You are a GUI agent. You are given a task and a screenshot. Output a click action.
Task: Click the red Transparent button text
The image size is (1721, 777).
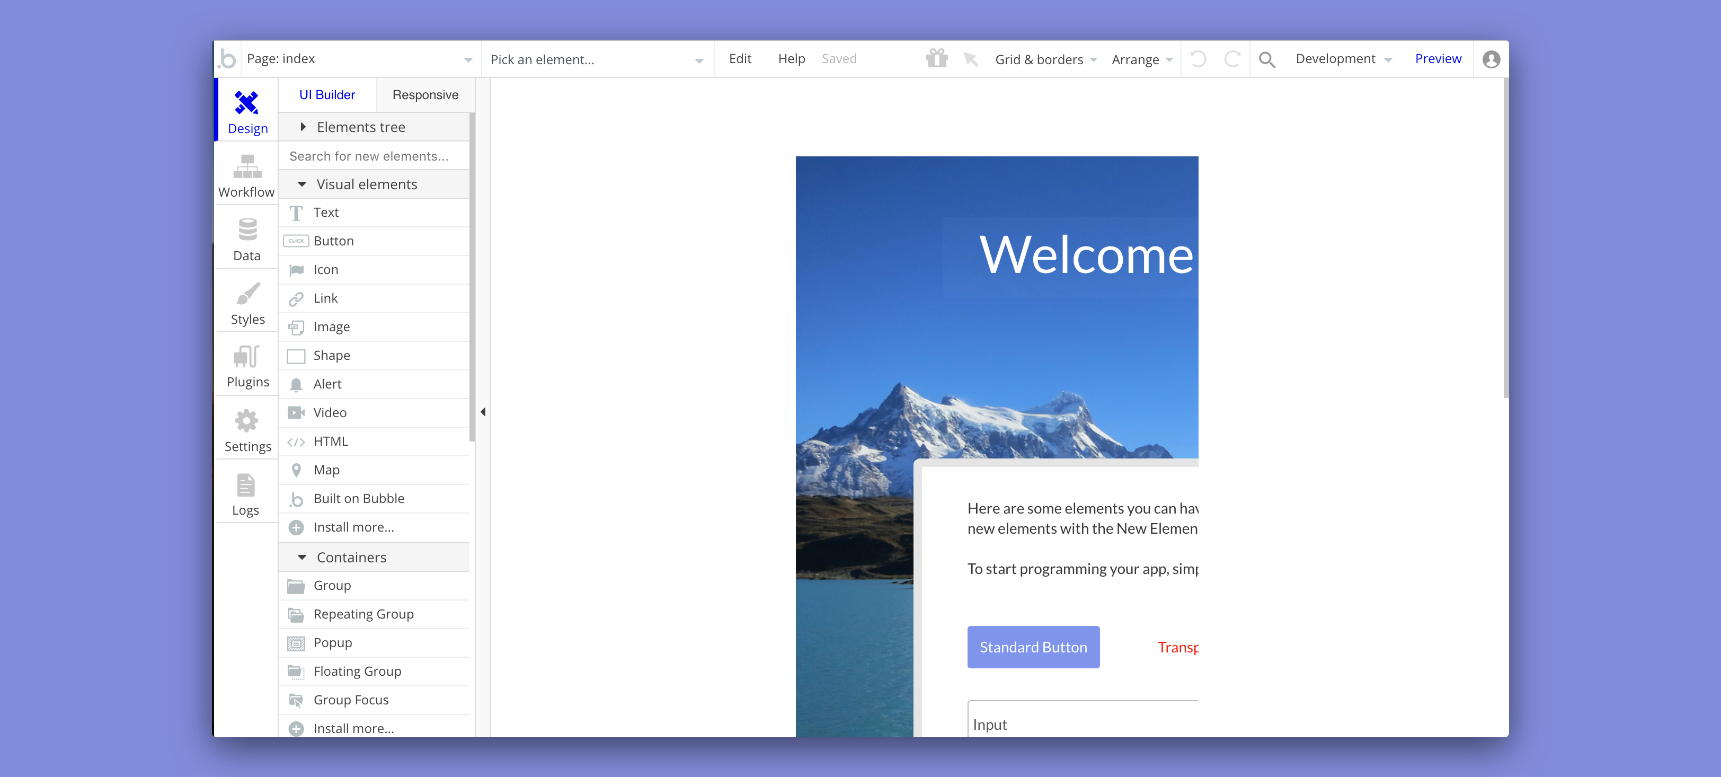tap(1178, 647)
